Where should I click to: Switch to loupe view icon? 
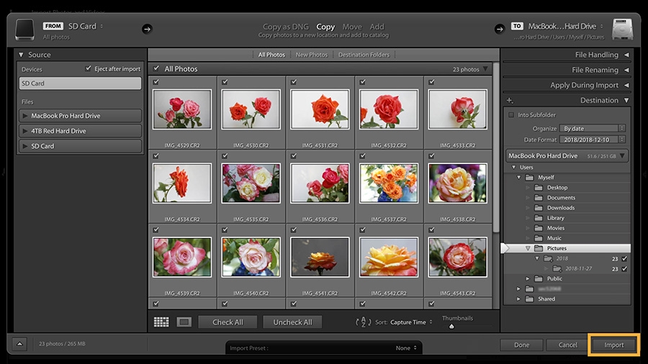(184, 322)
